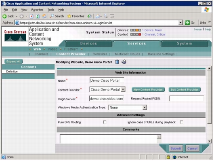Check Ignore case of URLs during playback
This screenshot has width=214, height=161.
pos(181,122)
